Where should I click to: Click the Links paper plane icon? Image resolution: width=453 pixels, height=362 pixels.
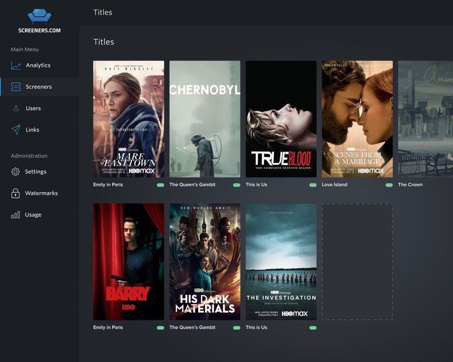pos(16,130)
